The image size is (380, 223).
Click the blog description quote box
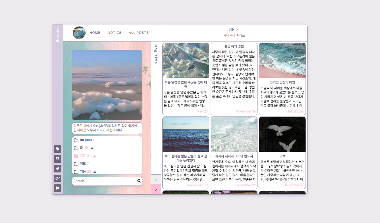(107, 128)
